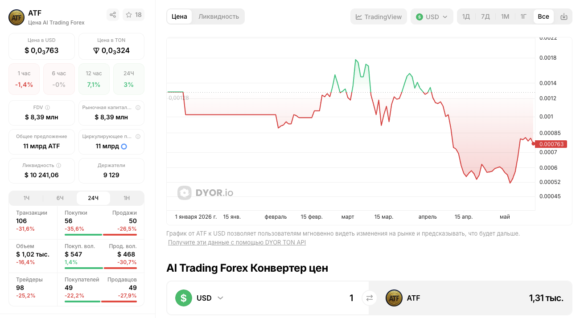Select the 1Г chart time range
The image size is (580, 318).
(523, 16)
